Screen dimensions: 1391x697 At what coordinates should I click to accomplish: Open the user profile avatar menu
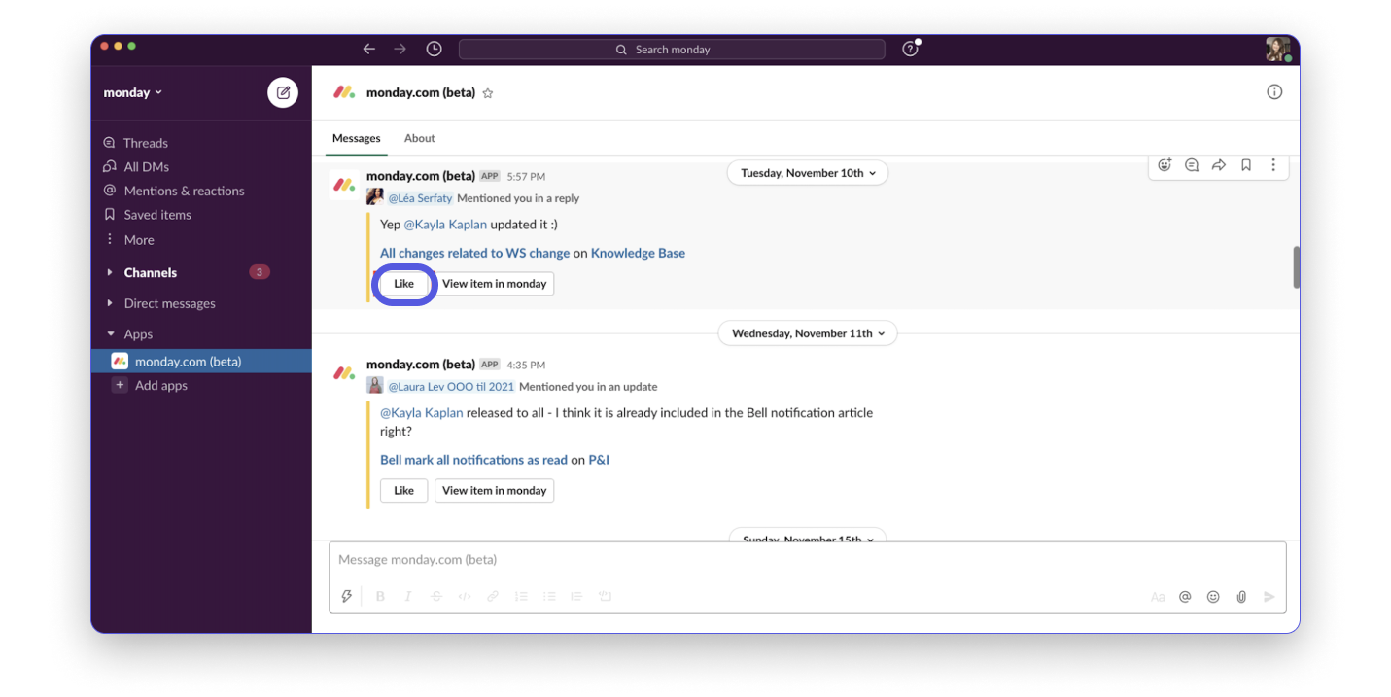(x=1277, y=49)
